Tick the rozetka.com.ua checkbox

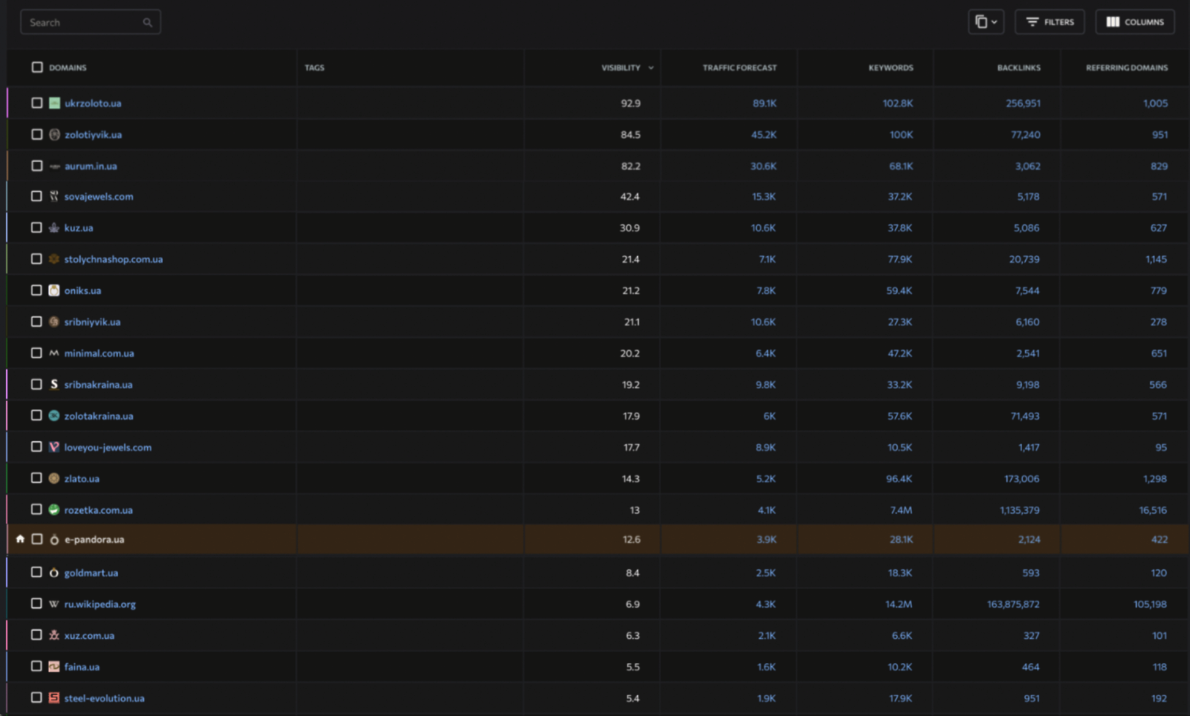pos(37,509)
